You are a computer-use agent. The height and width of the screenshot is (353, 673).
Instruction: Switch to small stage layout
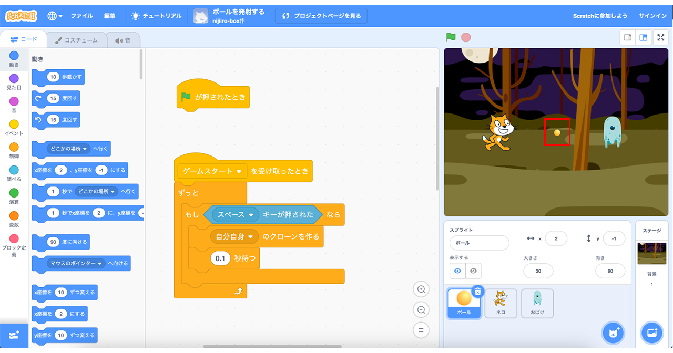click(x=627, y=37)
